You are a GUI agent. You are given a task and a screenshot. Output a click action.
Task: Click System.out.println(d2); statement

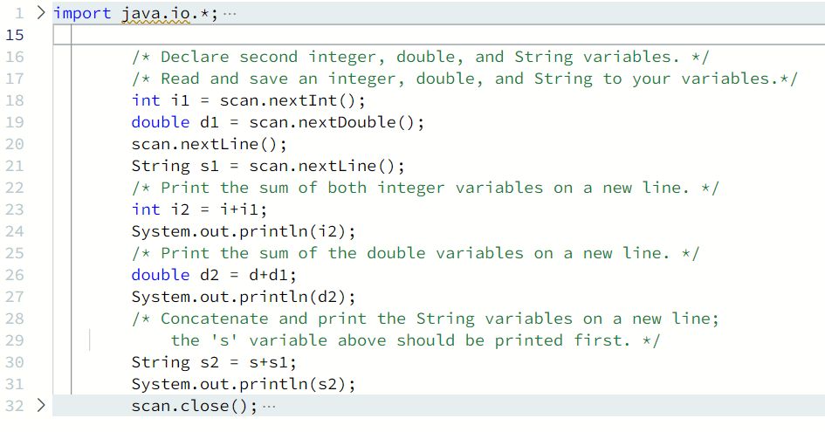(x=244, y=297)
